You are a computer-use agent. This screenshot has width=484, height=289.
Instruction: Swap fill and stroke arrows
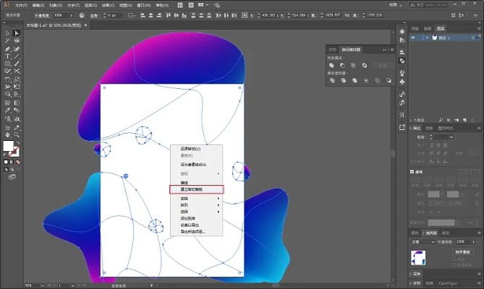18,142
